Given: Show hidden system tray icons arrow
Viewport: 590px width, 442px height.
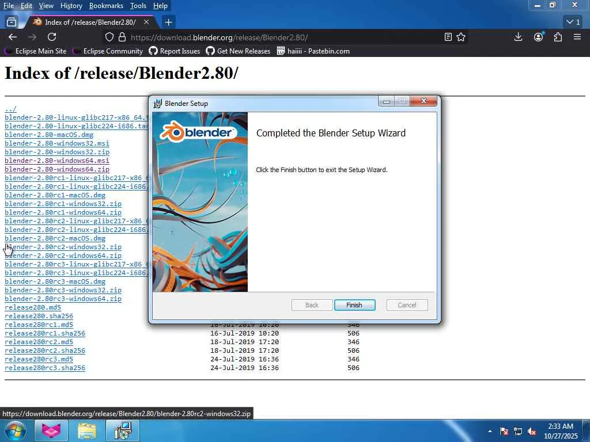Looking at the screenshot, I should pos(490,431).
